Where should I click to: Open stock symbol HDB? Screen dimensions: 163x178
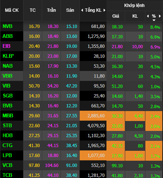pyautogui.click(x=8, y=135)
